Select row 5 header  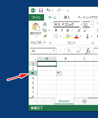[33, 83]
